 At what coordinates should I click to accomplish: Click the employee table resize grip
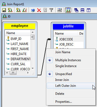point(33,73)
